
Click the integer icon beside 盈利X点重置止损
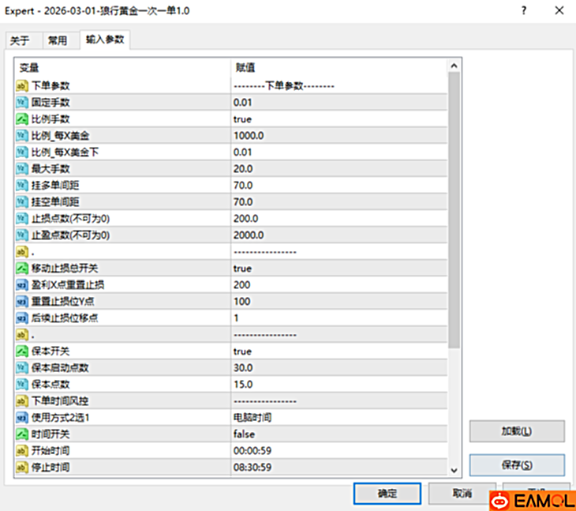click(x=22, y=285)
